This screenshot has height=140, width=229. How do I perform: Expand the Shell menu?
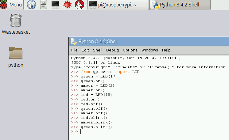click(98, 50)
